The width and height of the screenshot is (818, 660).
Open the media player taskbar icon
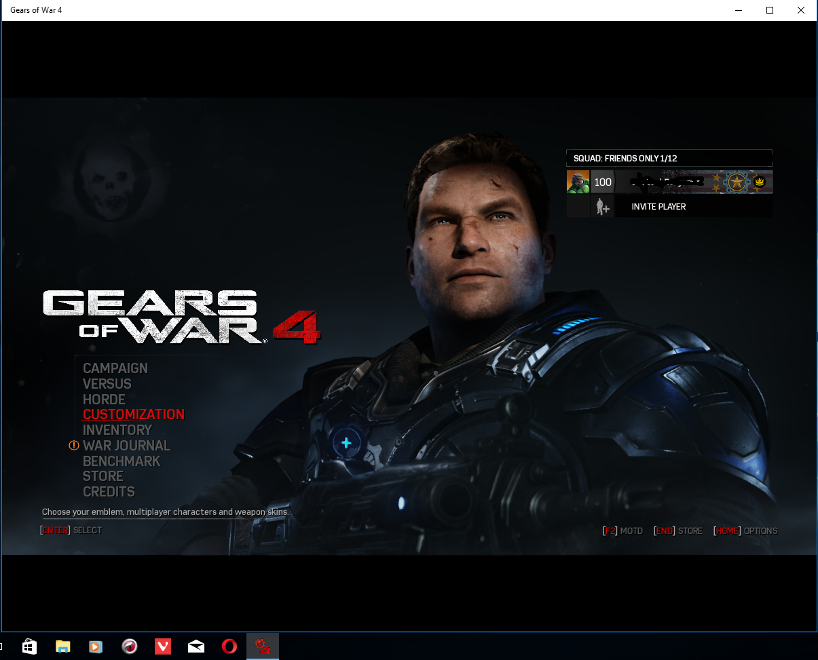click(96, 646)
